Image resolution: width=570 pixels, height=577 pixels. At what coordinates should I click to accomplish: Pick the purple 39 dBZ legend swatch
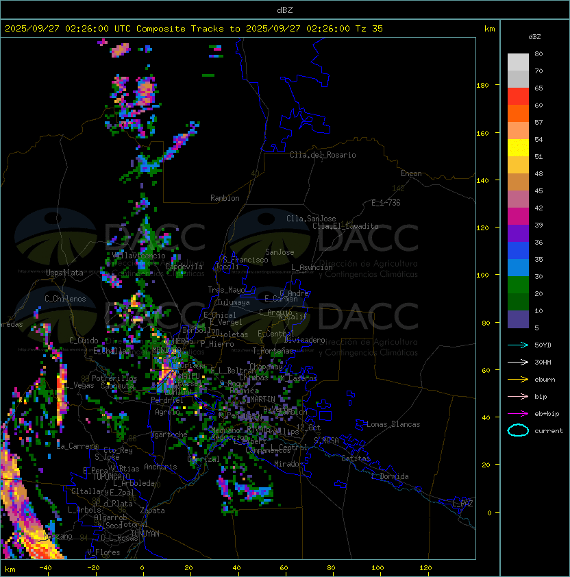(518, 233)
